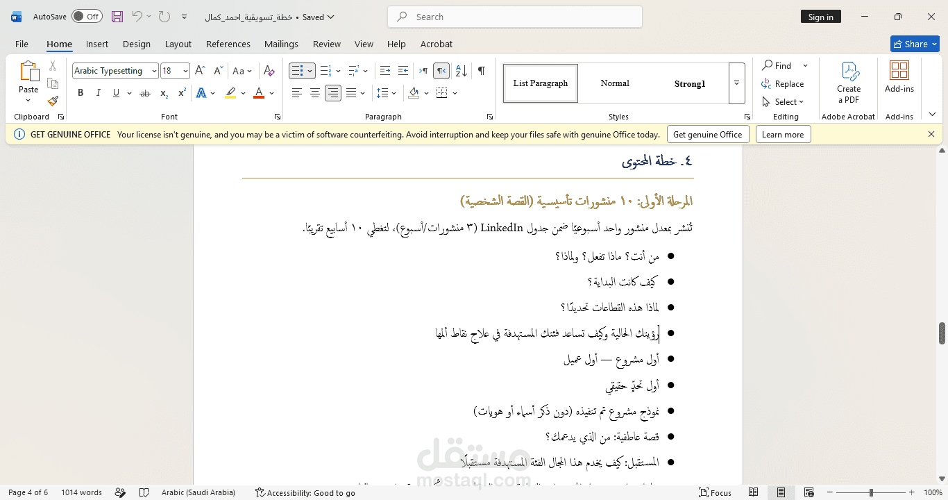Screen dimensions: 948x500
Task: Open Paragraph settings dialog launcher
Action: pos(490,117)
